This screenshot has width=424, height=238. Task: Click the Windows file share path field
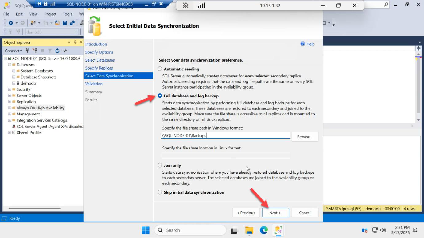(x=226, y=135)
